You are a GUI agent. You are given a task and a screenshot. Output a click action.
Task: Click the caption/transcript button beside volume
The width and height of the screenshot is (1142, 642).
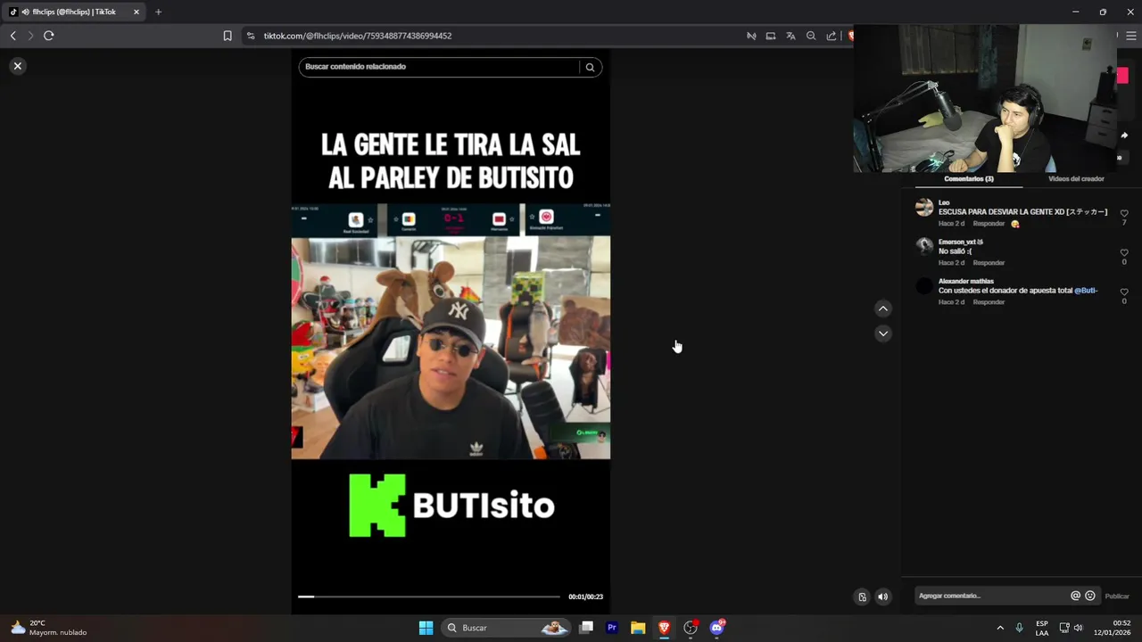pos(862,597)
